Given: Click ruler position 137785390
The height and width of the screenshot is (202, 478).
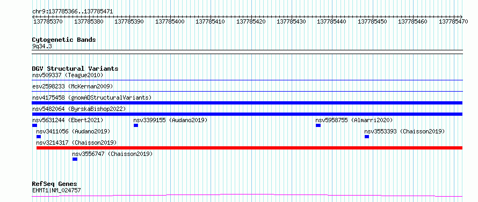Looking at the screenshot, I should pos(129,21).
